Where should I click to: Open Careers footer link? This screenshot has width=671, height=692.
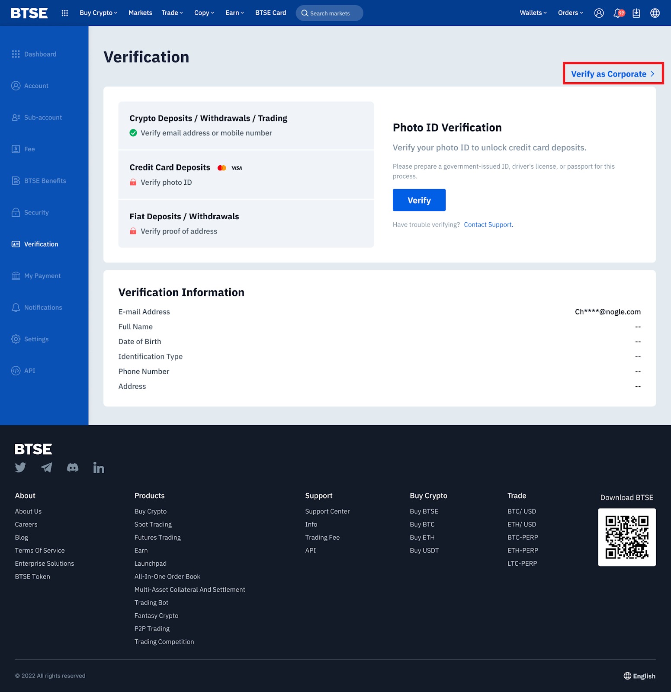26,524
